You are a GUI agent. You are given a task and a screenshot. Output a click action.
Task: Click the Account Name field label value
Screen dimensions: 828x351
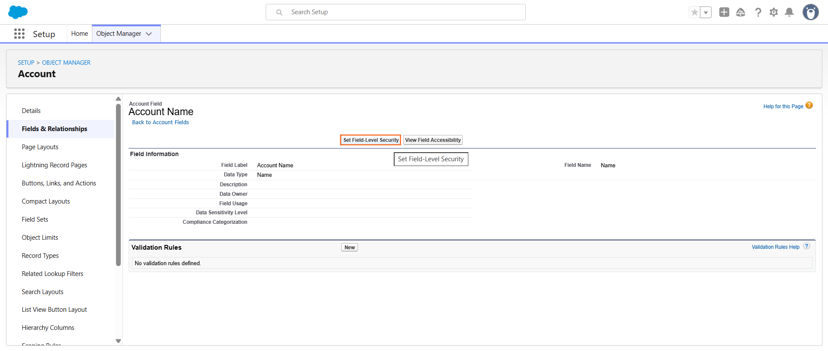(x=275, y=166)
